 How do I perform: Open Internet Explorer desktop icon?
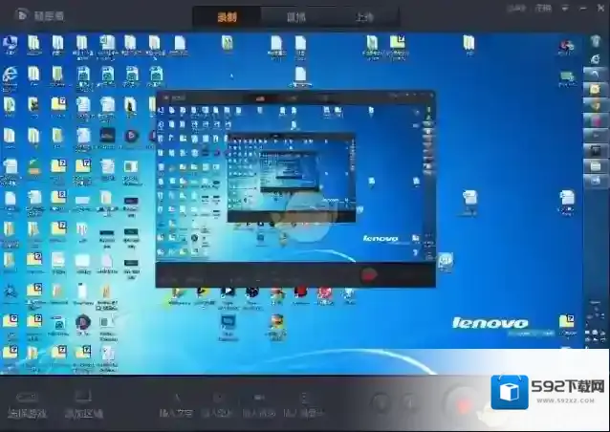pyautogui.click(x=10, y=75)
